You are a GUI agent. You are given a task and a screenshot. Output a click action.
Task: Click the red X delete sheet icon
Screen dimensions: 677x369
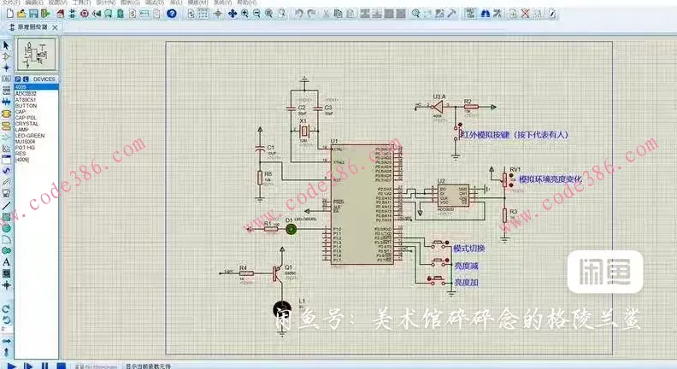click(x=525, y=14)
